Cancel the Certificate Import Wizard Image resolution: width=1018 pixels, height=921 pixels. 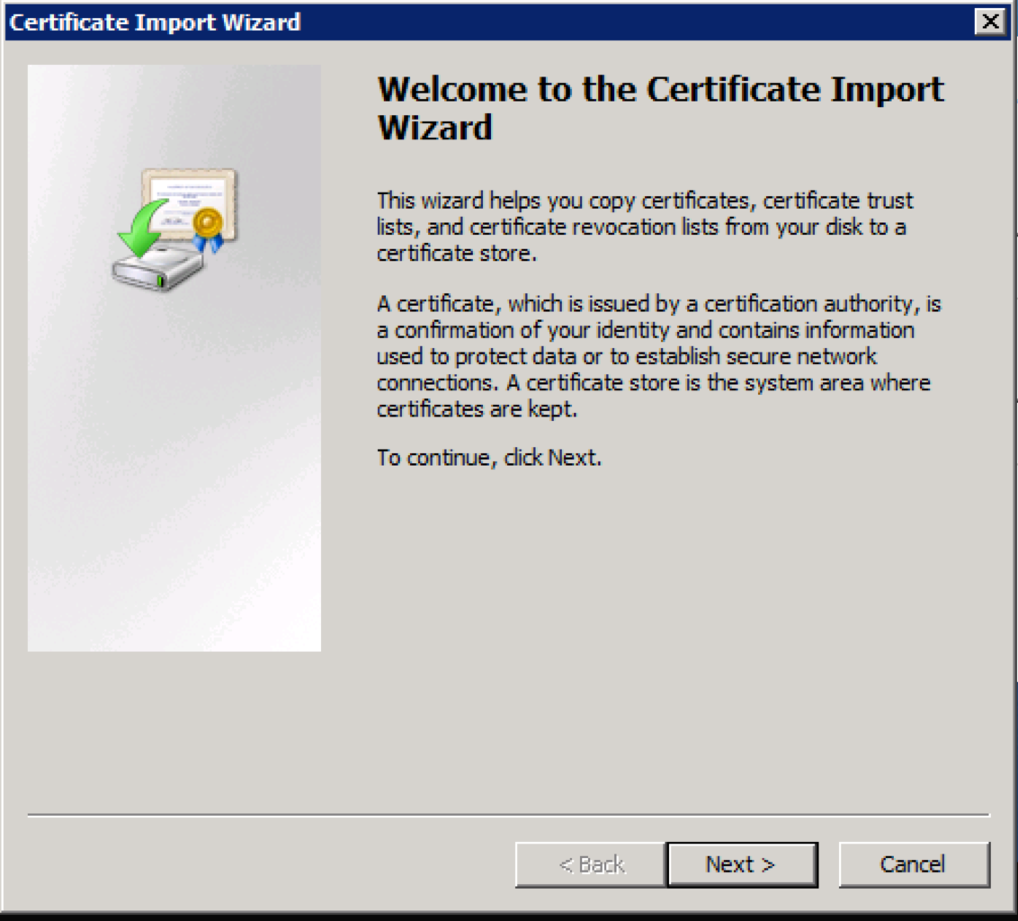pos(913,864)
